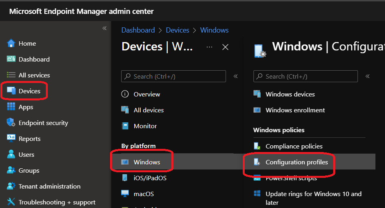This screenshot has height=208, width=385.
Task: Open the Users person icon
Action: click(x=11, y=154)
